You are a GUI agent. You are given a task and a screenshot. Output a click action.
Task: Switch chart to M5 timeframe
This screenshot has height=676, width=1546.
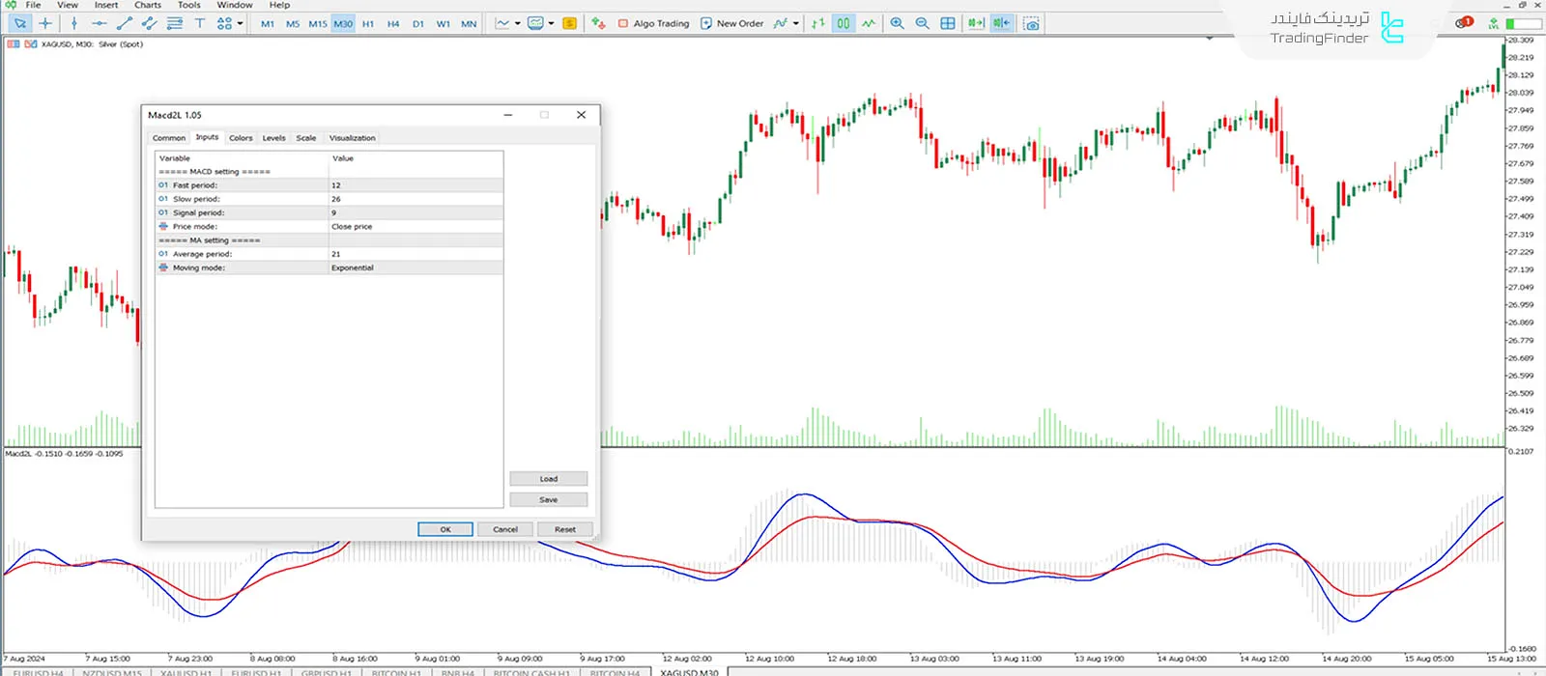(293, 23)
